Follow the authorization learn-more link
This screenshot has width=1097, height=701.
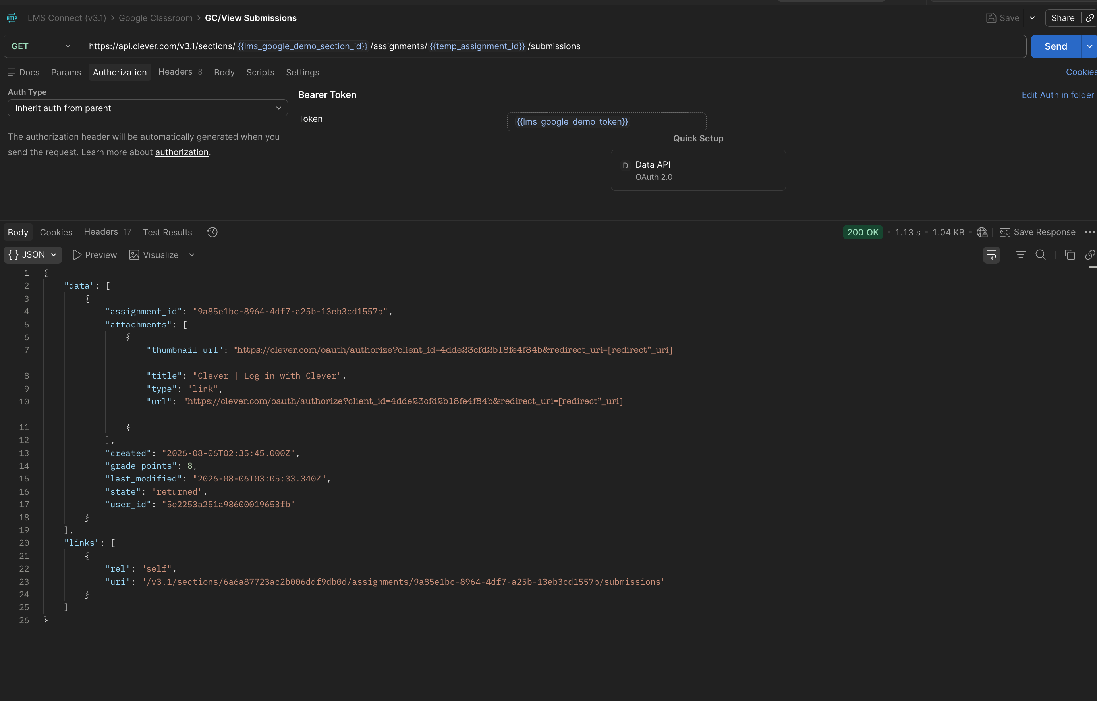coord(182,152)
